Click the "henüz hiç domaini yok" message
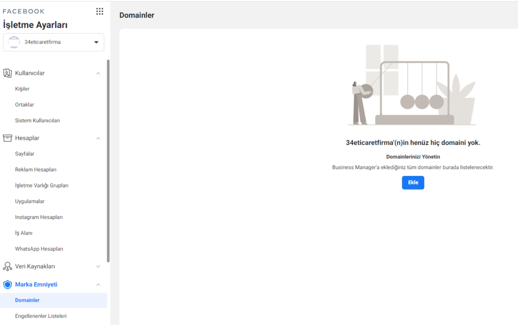 tap(413, 143)
